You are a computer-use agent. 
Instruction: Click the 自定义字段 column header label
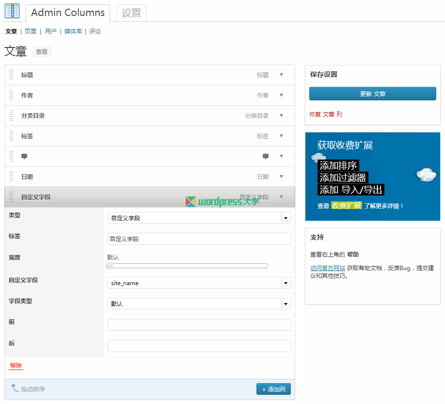36,197
